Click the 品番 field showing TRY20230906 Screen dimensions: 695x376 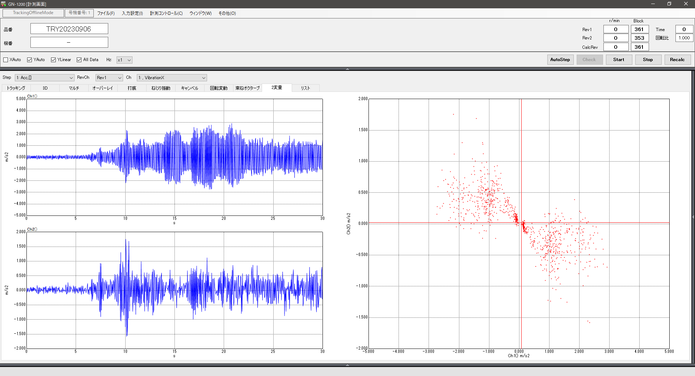pos(69,29)
